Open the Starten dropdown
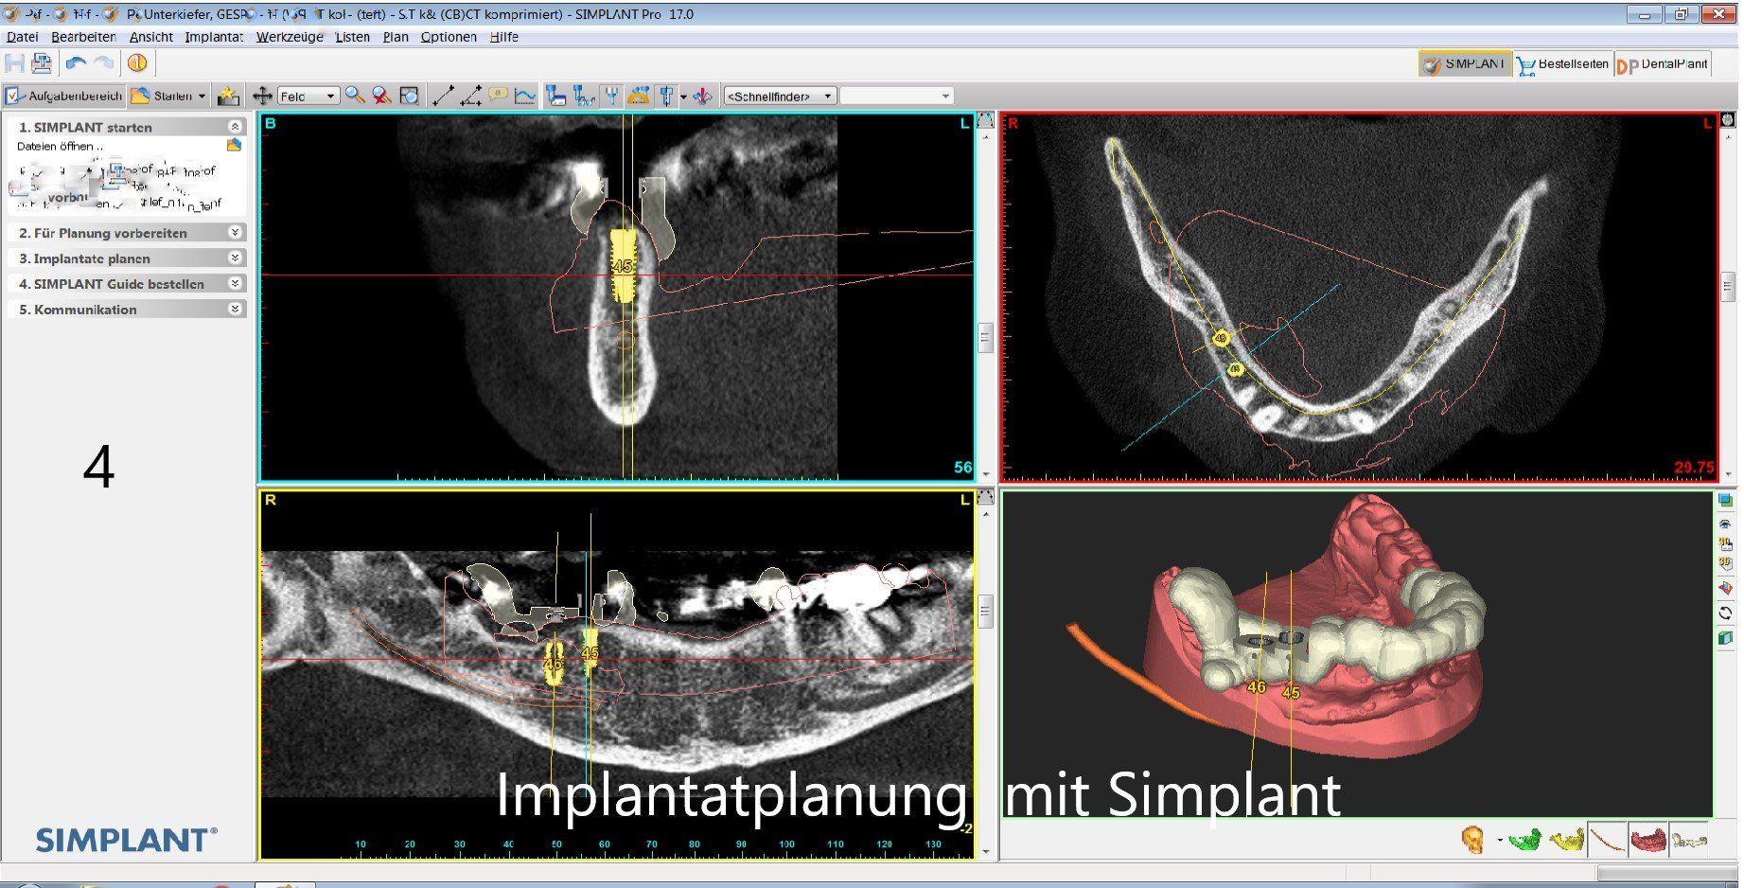1744x888 pixels. click(x=202, y=97)
